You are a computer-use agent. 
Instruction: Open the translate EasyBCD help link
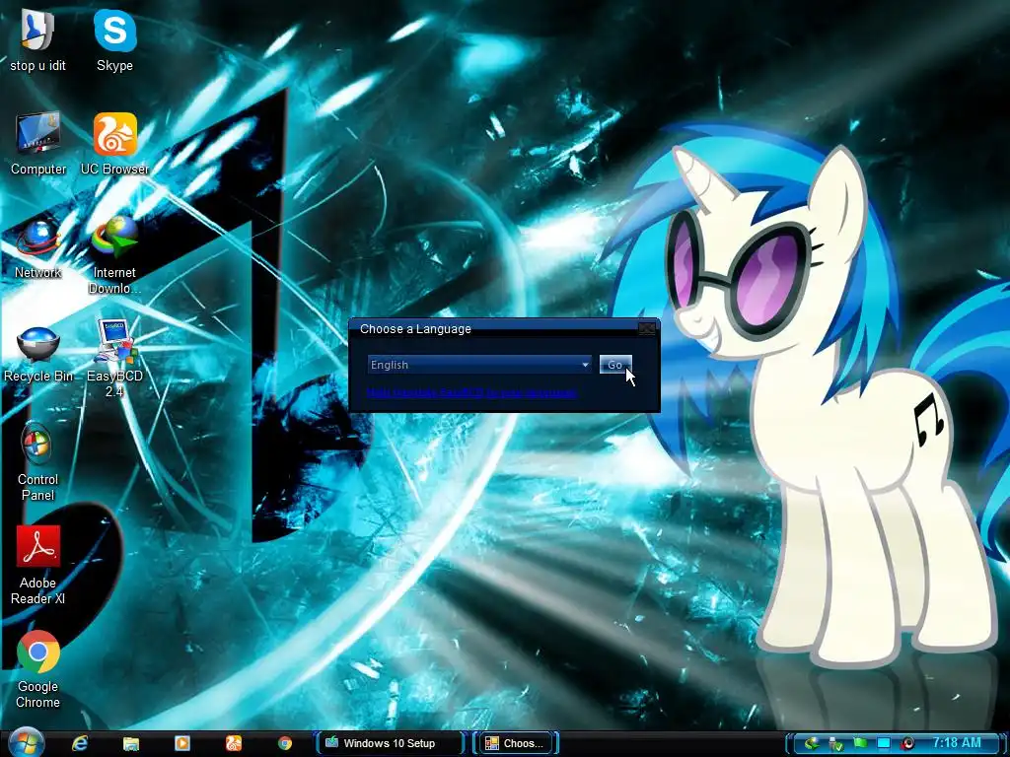click(x=471, y=392)
